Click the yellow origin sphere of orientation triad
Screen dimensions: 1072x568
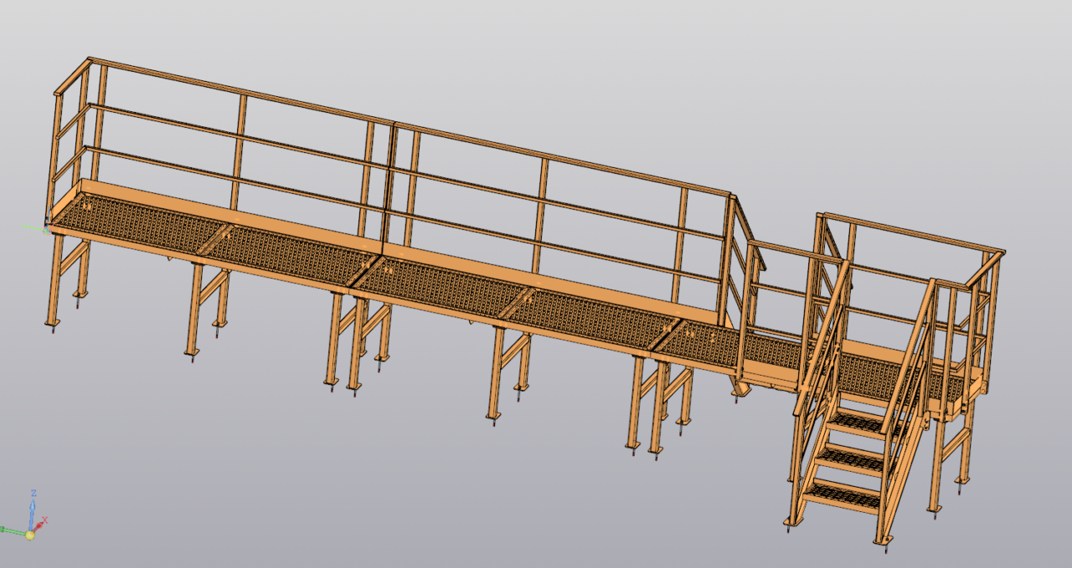pyautogui.click(x=30, y=535)
